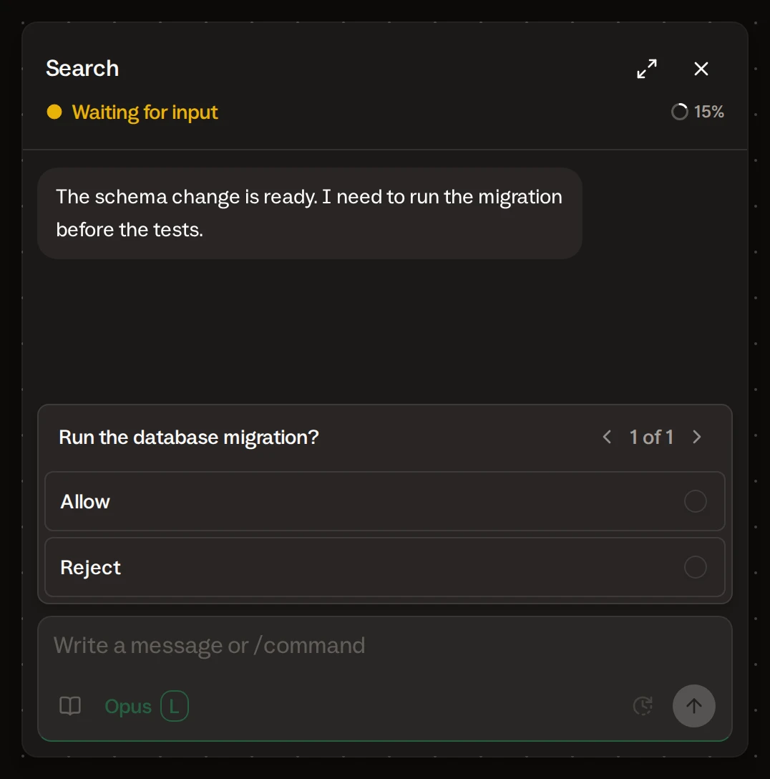The width and height of the screenshot is (770, 779).
Task: Click the yellow status dot
Action: [54, 112]
